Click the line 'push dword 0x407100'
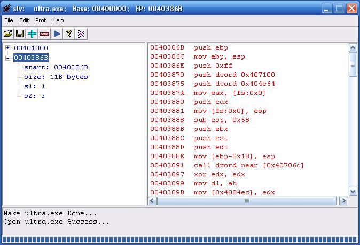360x245 pixels. tap(213, 75)
